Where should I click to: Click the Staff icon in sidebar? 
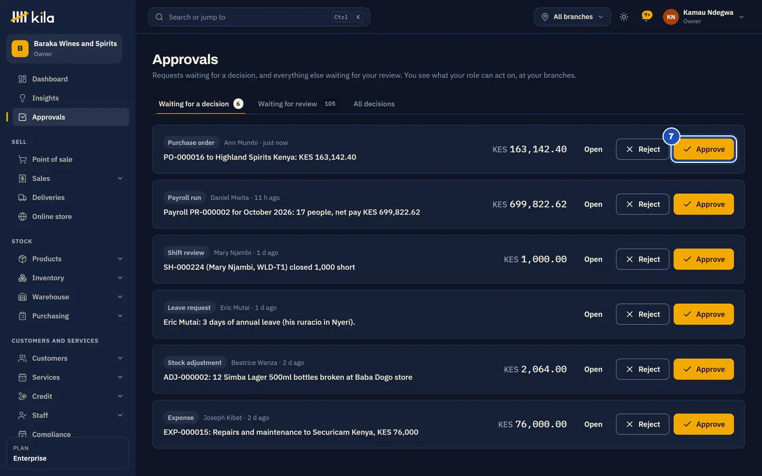22,415
